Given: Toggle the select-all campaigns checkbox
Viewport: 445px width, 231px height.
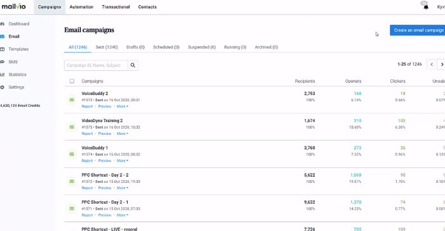Looking at the screenshot, I should coord(72,81).
